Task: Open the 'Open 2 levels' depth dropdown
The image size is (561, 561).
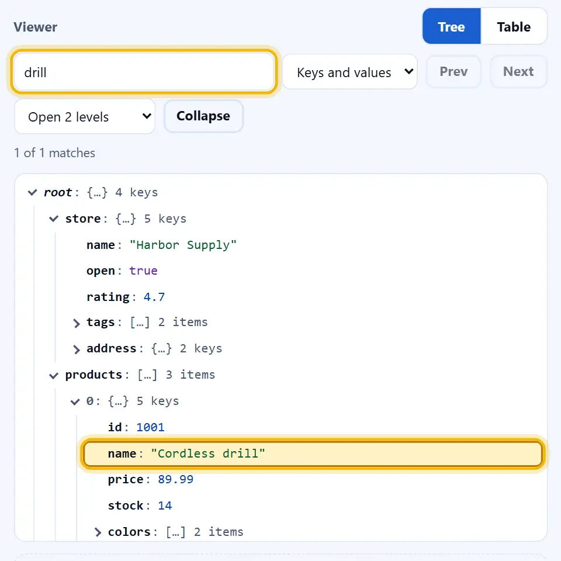Action: click(x=85, y=117)
